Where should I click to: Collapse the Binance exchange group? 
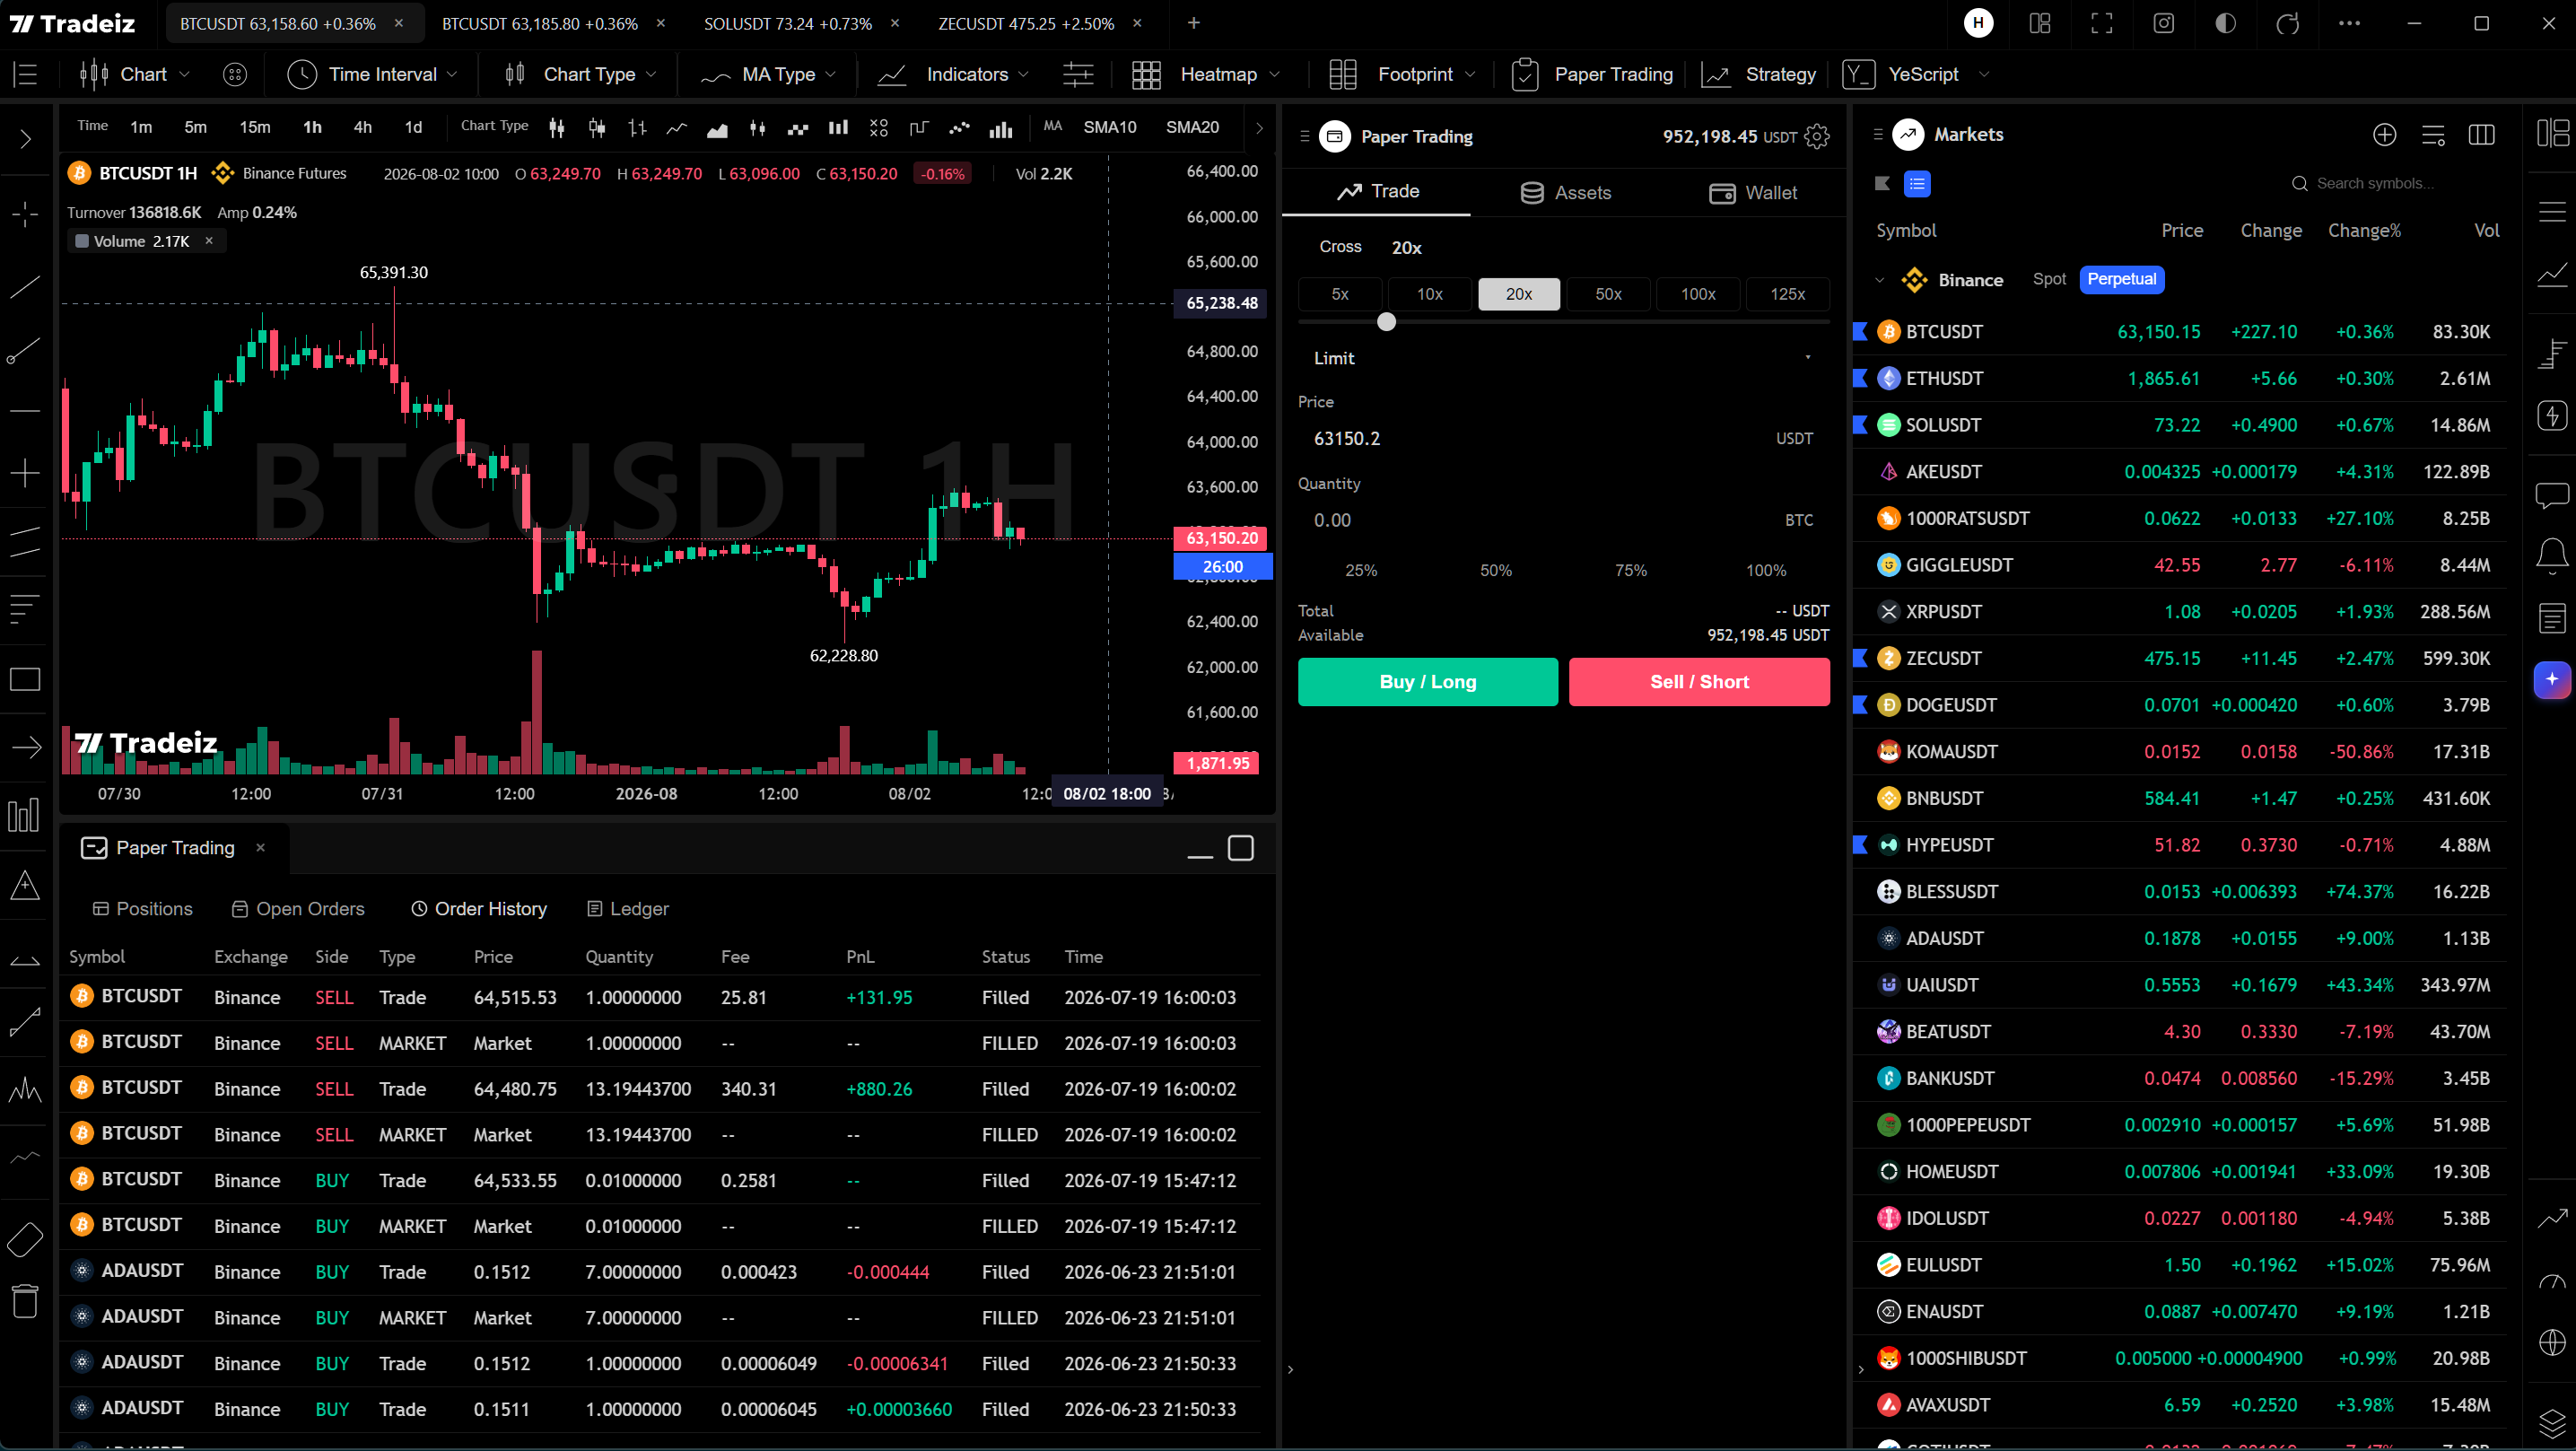pos(1879,280)
